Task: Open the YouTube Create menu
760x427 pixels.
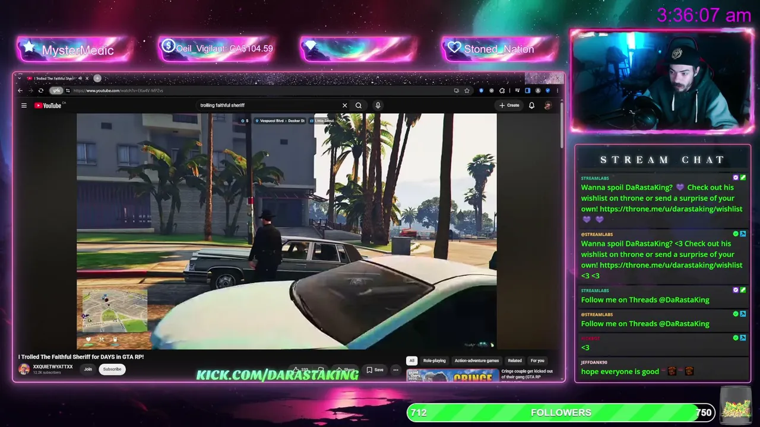Action: [x=509, y=106]
